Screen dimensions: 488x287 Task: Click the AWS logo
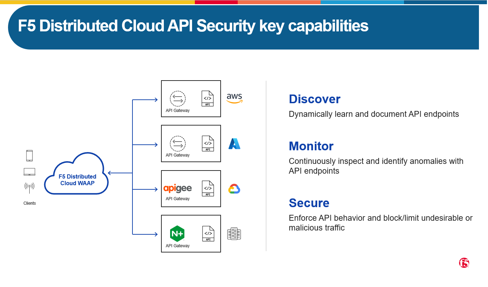coord(234,98)
